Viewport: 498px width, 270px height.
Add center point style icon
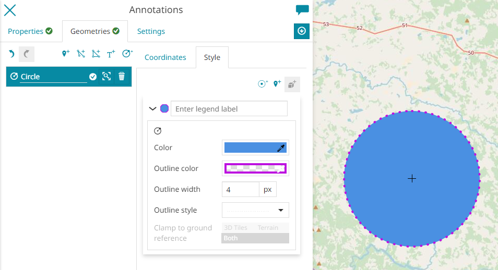[x=263, y=83]
